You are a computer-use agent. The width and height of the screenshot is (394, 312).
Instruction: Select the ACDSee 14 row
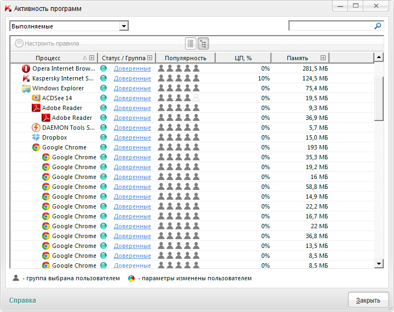tap(192, 98)
